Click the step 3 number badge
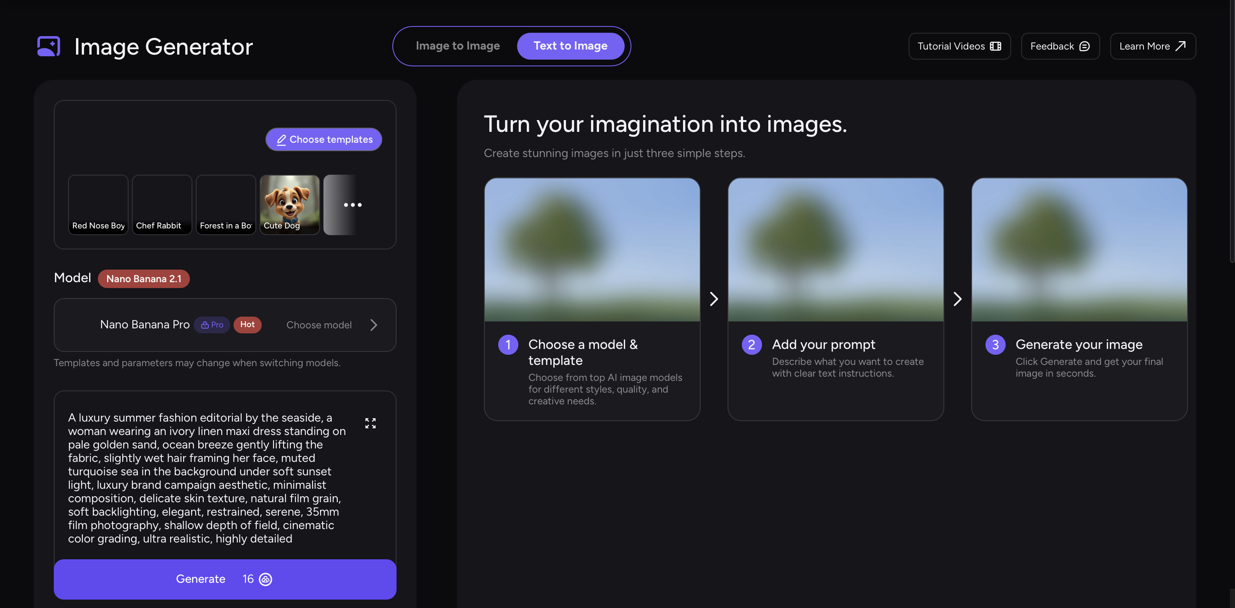 click(x=995, y=344)
